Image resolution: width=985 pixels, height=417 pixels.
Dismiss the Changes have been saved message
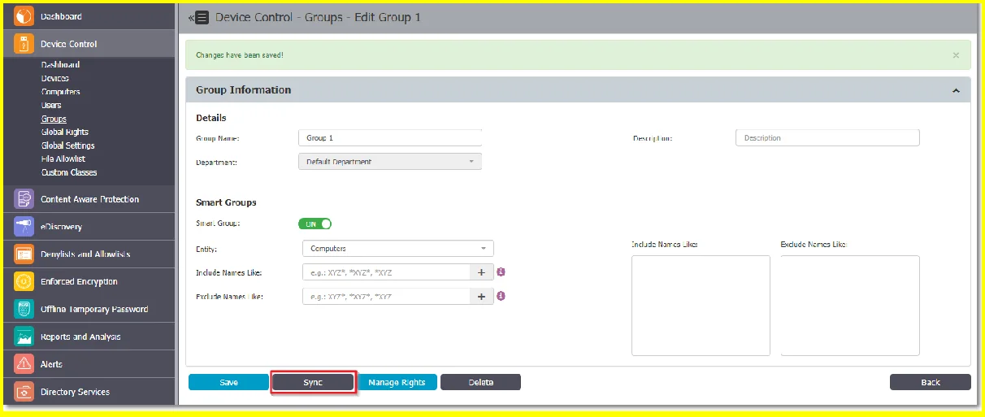pos(956,55)
